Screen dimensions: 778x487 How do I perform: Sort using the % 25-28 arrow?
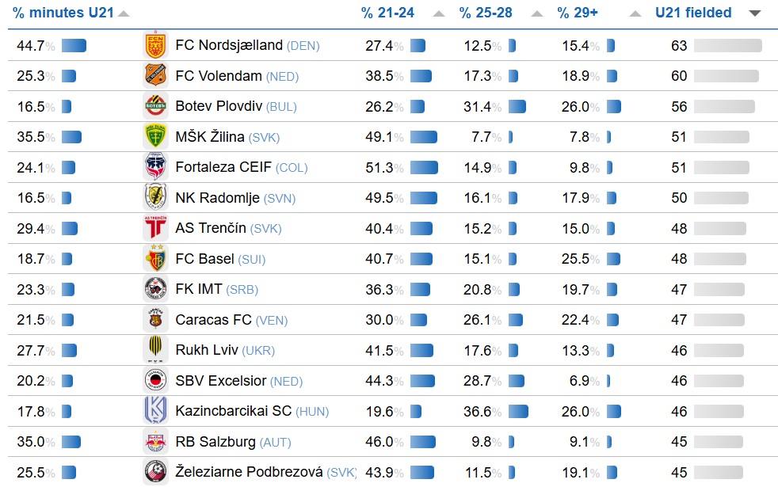[x=537, y=13]
